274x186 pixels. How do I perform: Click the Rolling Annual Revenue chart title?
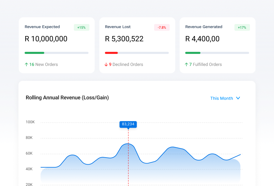coord(67,98)
